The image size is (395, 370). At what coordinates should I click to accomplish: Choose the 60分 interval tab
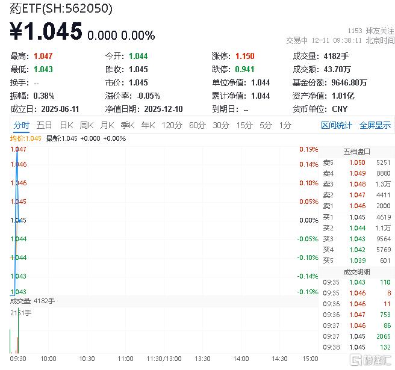(197, 125)
